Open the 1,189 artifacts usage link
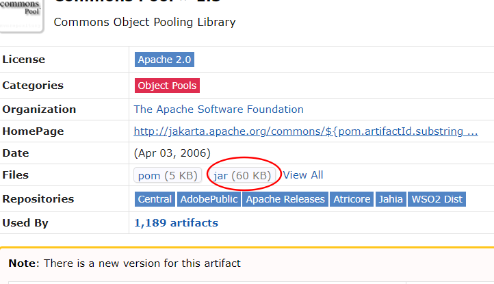The image size is (494, 284). click(x=176, y=223)
